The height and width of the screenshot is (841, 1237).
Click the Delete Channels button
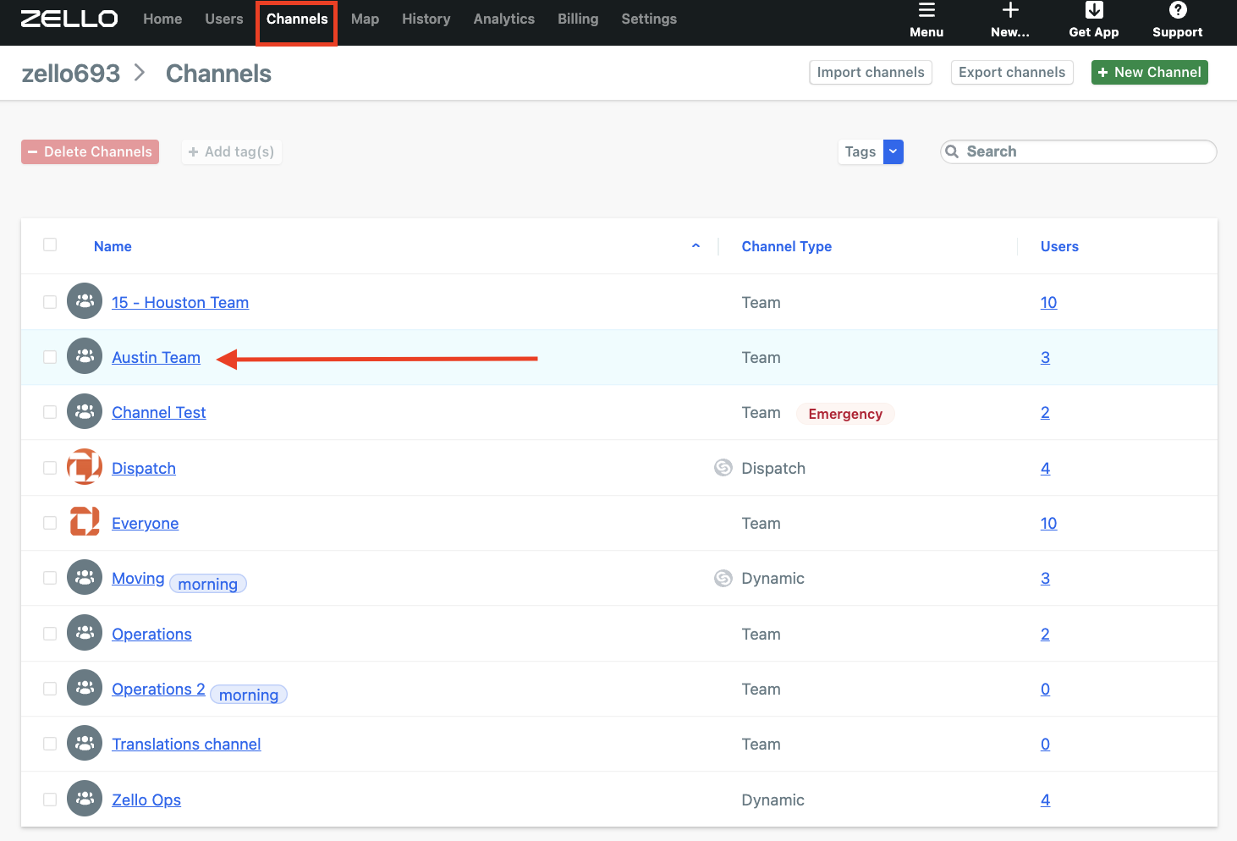click(90, 151)
